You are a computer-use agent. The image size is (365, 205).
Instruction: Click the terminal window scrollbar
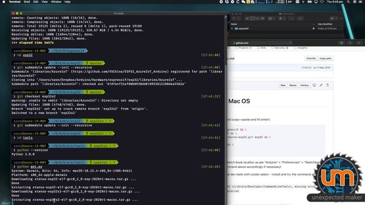[x=225, y=41]
